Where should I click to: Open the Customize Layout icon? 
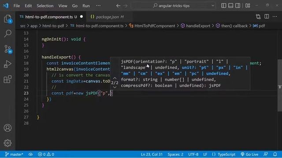pyautogui.click(x=248, y=6)
